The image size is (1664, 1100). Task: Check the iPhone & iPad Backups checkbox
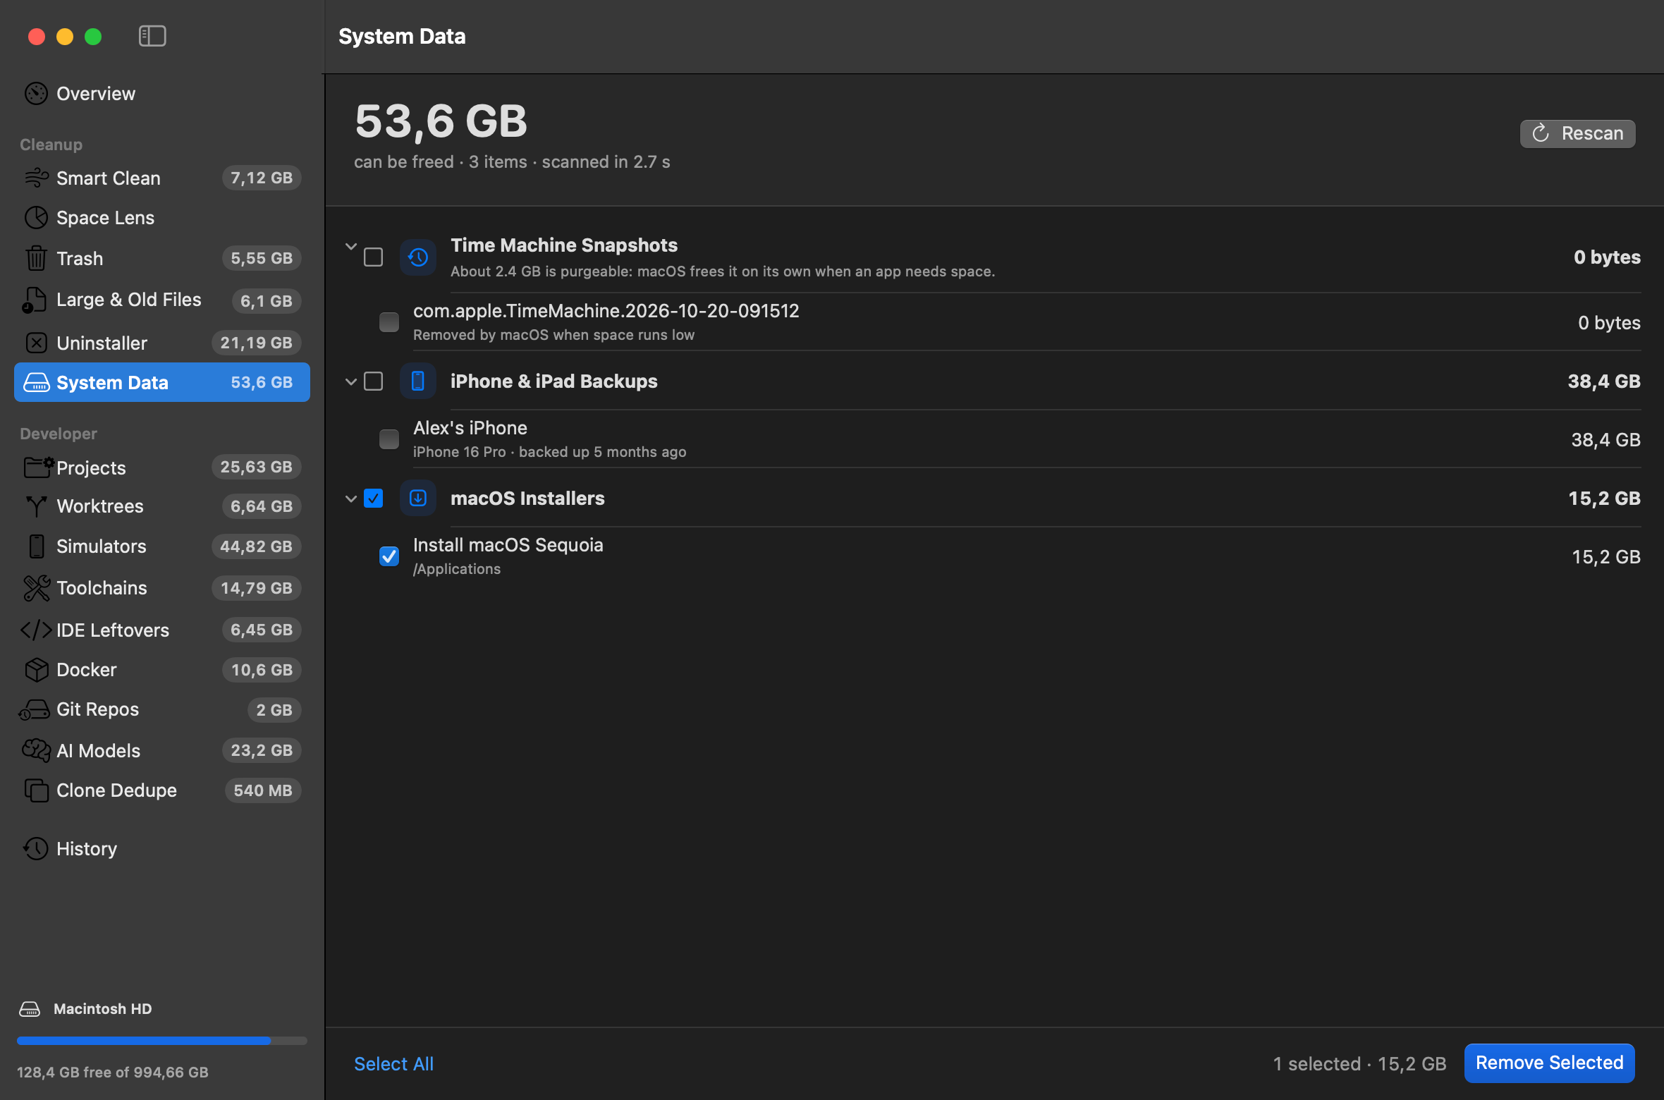373,381
